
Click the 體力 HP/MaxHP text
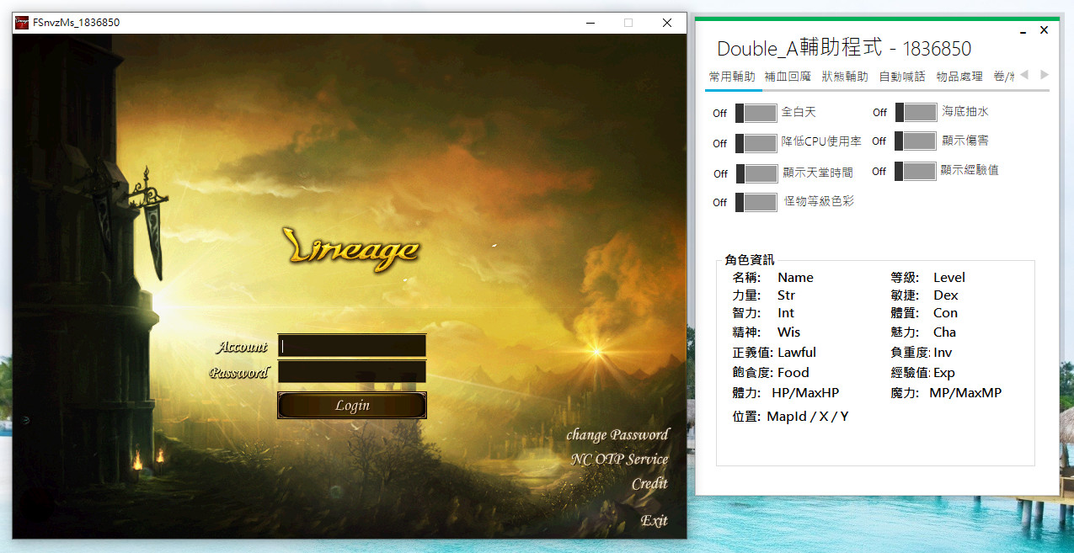pos(786,393)
